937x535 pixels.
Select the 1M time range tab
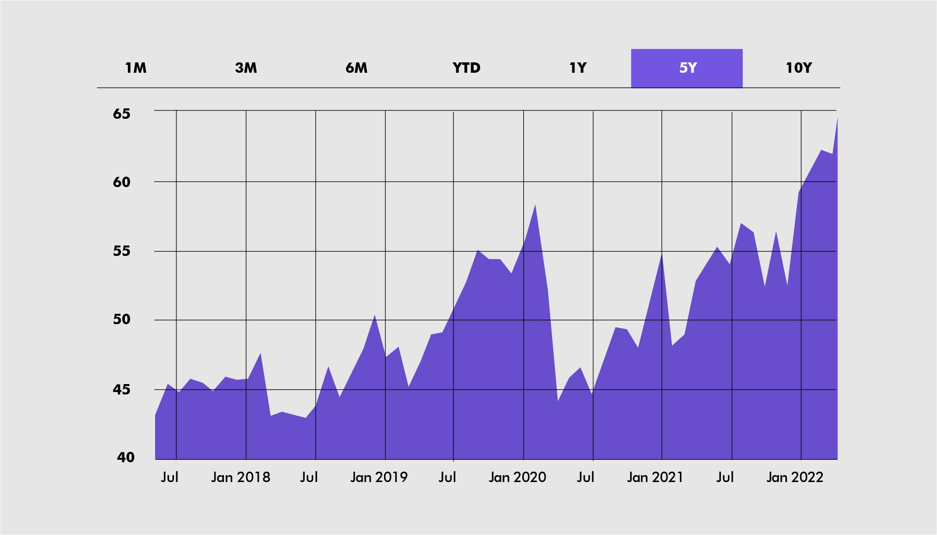coord(136,68)
